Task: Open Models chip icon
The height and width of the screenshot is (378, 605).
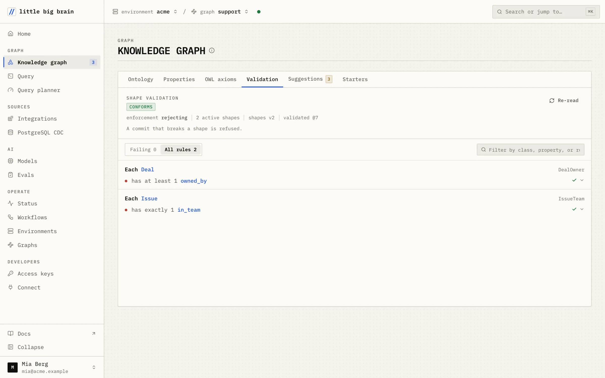Action: pyautogui.click(x=10, y=161)
